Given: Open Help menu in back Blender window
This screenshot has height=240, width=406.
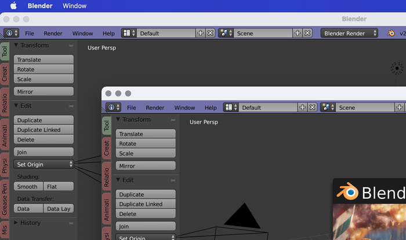Looking at the screenshot, I should click(108, 34).
